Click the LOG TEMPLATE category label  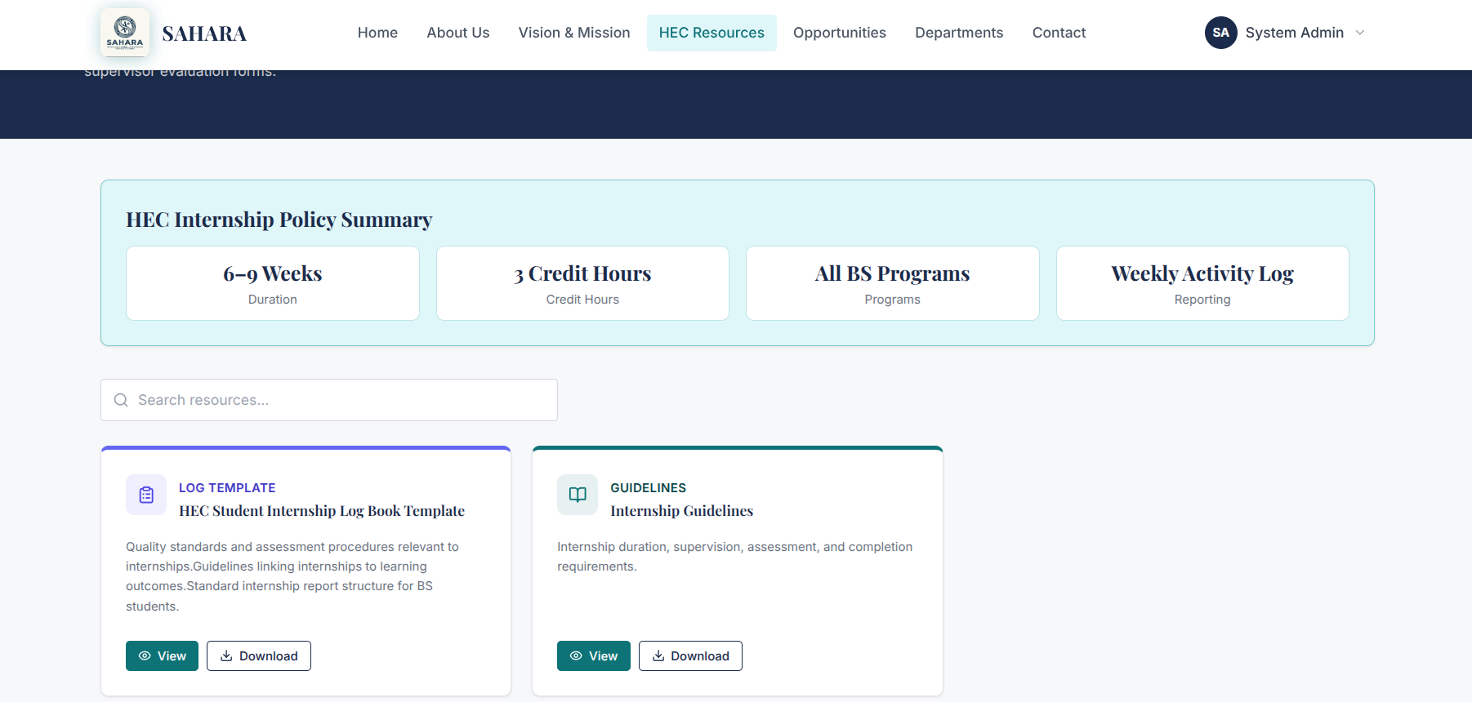click(227, 488)
